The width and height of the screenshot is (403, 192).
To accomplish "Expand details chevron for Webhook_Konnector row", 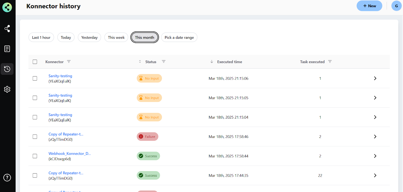I will tap(375, 156).
